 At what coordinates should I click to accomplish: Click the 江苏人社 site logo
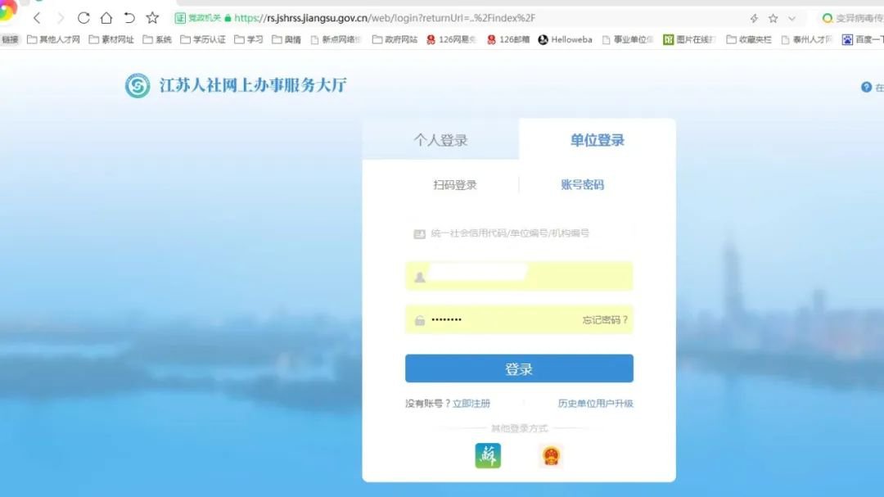tap(138, 86)
